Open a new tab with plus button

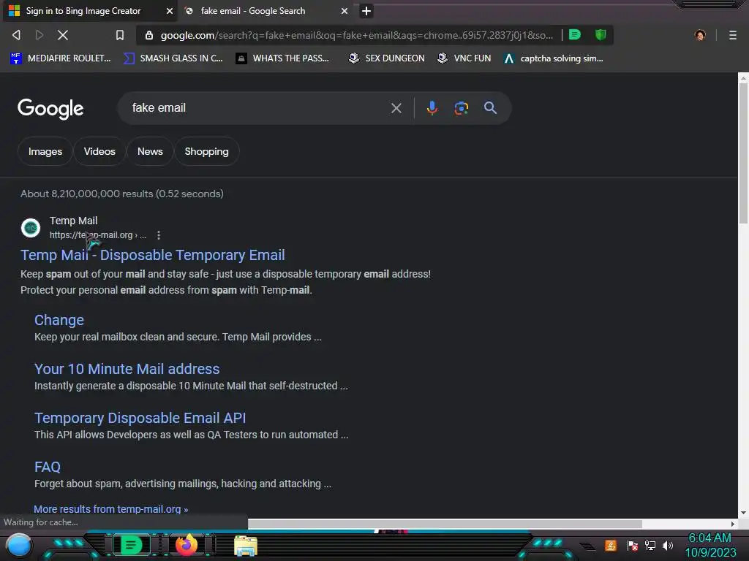click(366, 11)
